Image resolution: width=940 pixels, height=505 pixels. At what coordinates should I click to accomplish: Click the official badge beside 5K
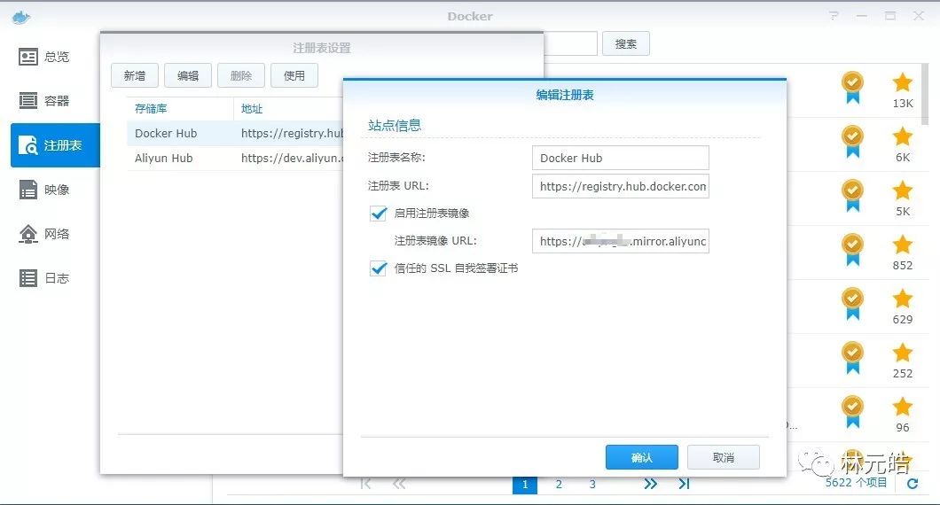[x=852, y=195]
